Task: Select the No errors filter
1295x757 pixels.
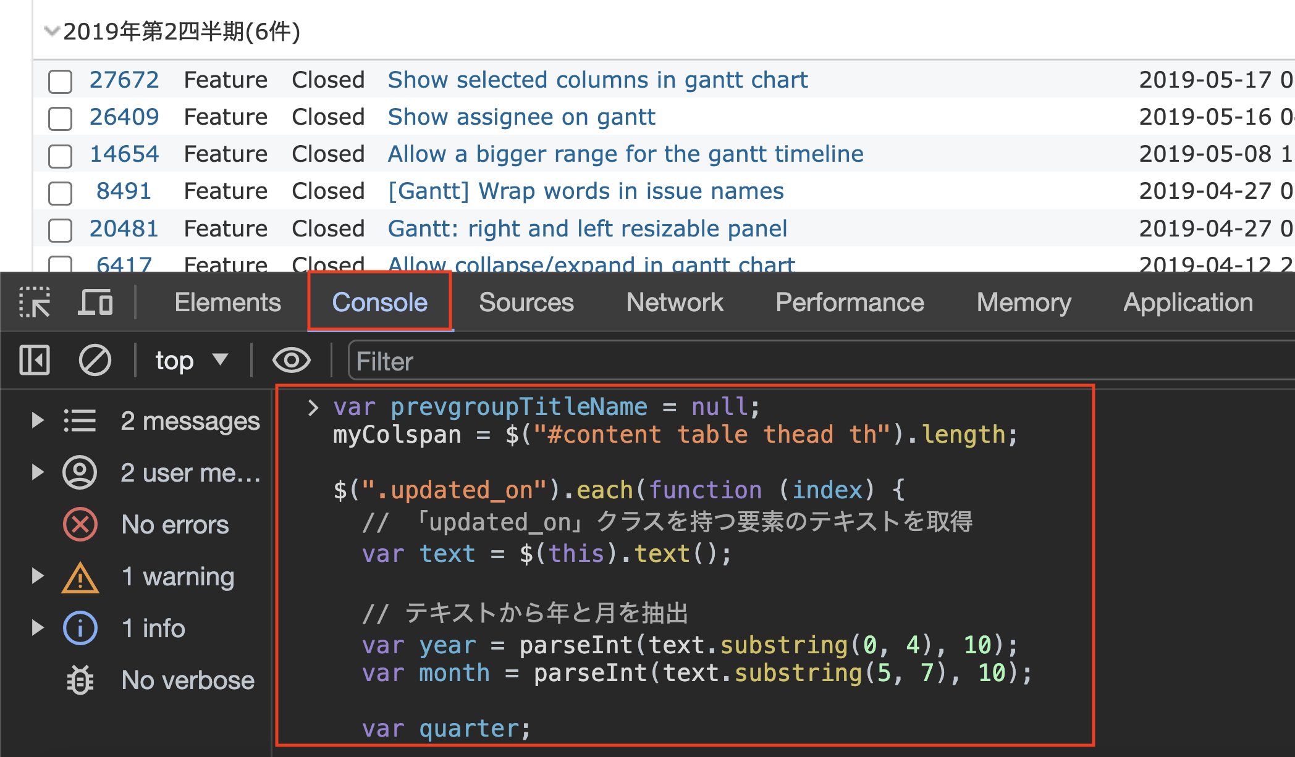Action: pyautogui.click(x=174, y=525)
